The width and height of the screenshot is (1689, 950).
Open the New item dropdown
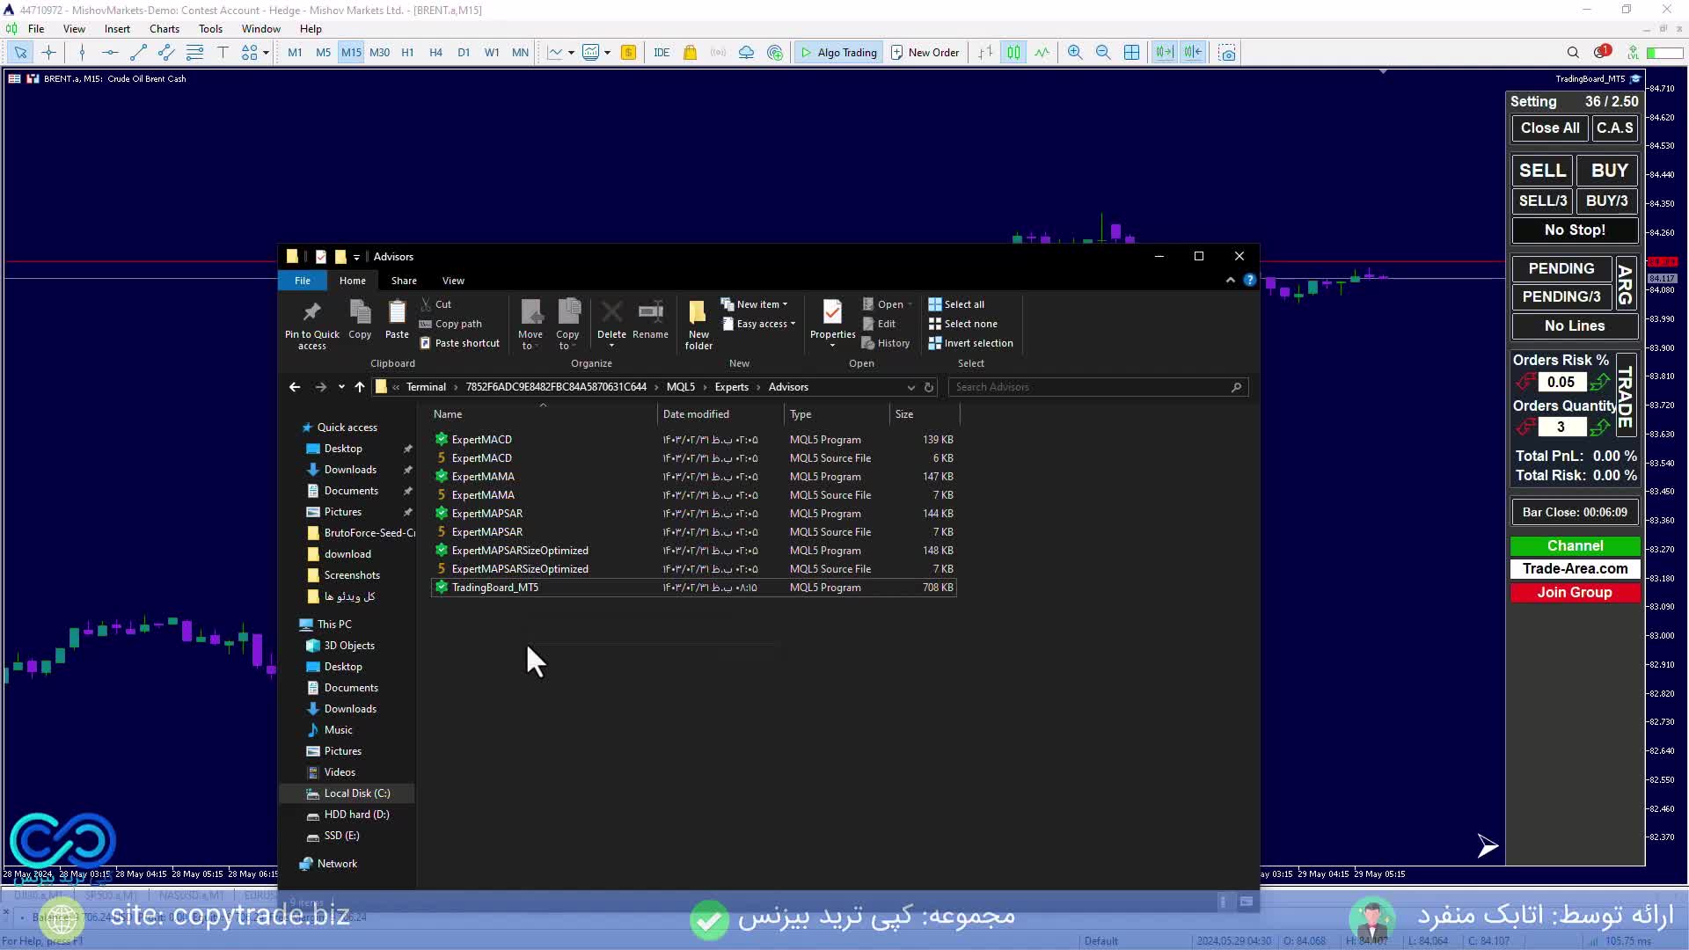tap(757, 304)
